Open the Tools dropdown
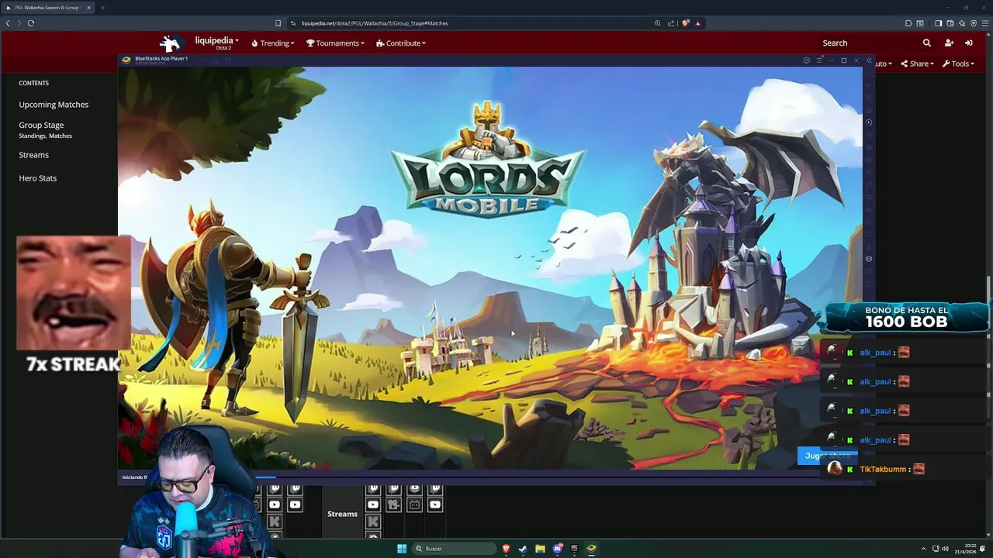Screen dimensions: 993x558 pyautogui.click(x=958, y=64)
